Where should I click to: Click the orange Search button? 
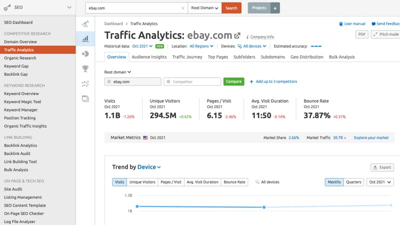click(x=231, y=8)
